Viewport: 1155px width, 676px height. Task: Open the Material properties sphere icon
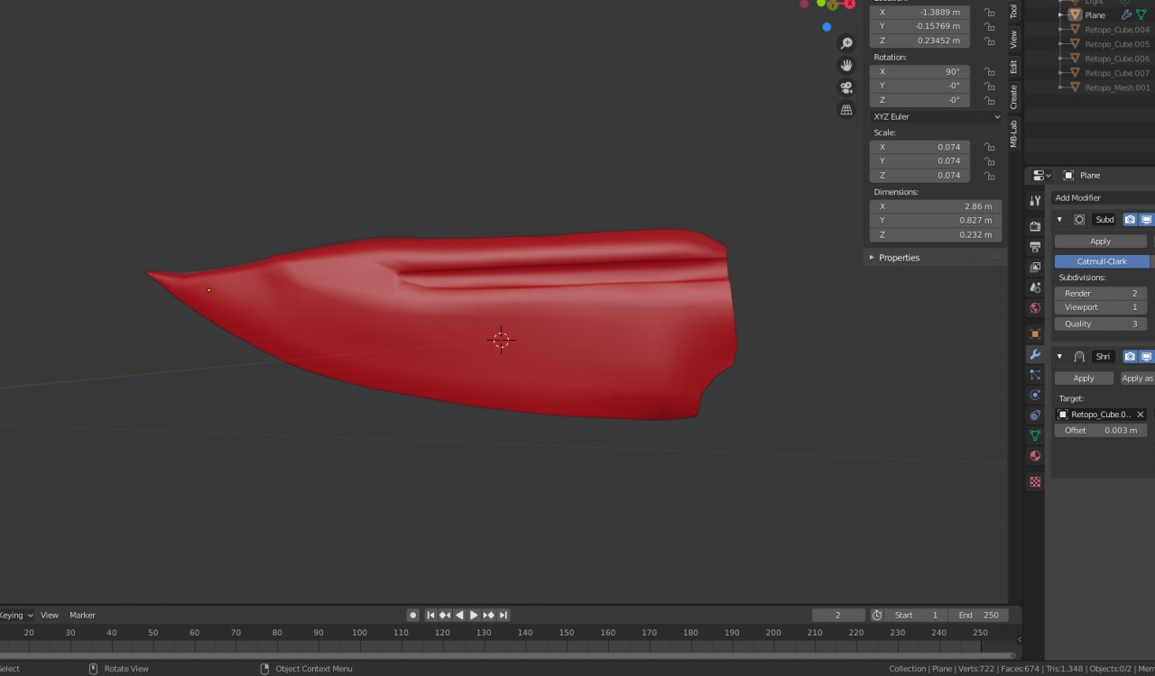(x=1035, y=456)
